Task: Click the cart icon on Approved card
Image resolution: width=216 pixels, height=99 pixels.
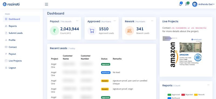Action: tap(92, 31)
